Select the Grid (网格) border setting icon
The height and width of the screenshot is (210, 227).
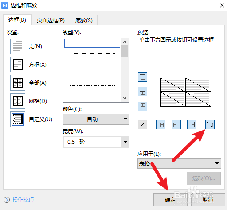click(x=18, y=101)
